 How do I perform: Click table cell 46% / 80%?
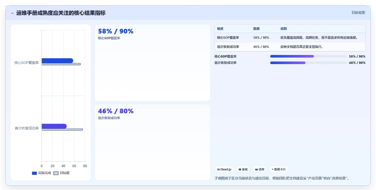[261, 47]
